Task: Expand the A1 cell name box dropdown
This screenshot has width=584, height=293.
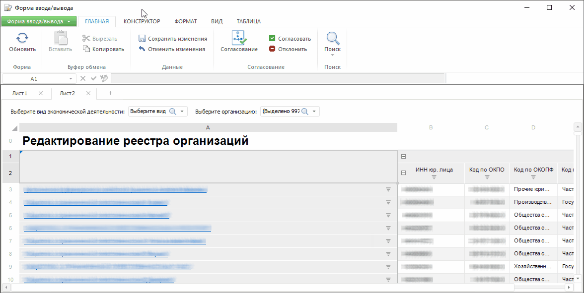Action: pyautogui.click(x=71, y=79)
